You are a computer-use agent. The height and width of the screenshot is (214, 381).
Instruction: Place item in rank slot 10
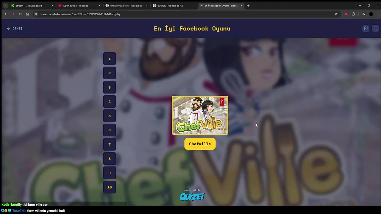[110, 187]
